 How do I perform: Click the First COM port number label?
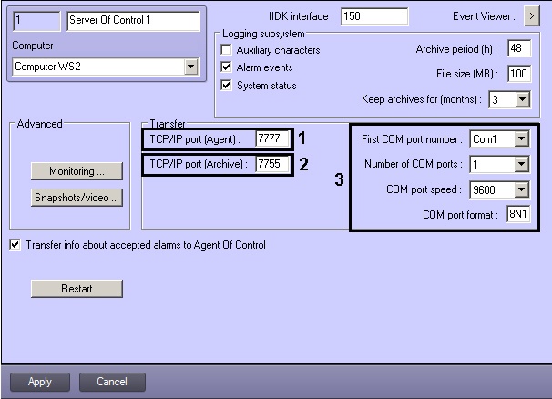(x=412, y=139)
